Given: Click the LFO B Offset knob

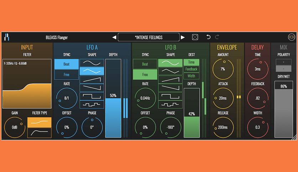Looking at the screenshot, I should click(145, 127).
